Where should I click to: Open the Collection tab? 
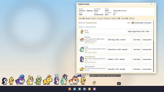(x=107, y=18)
